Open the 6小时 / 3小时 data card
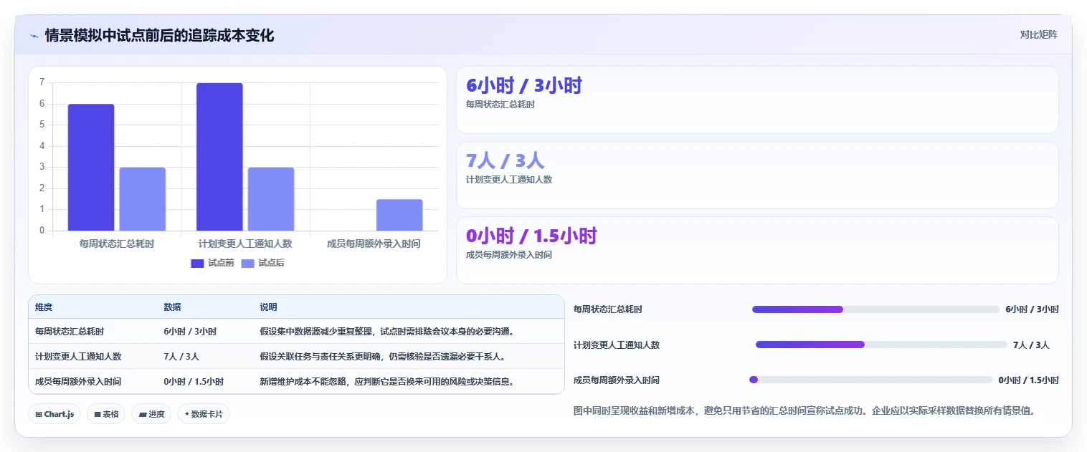 (x=757, y=100)
